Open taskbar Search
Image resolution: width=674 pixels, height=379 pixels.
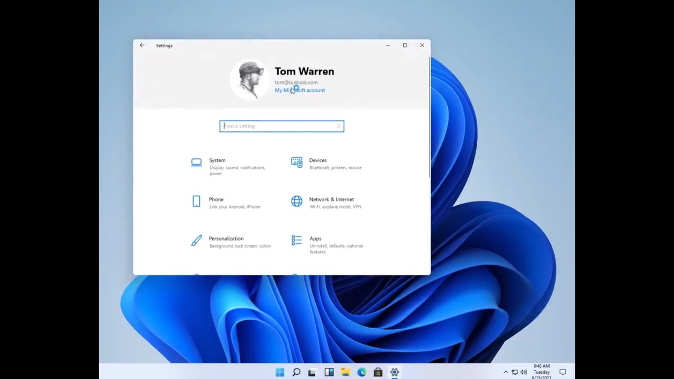tap(296, 372)
